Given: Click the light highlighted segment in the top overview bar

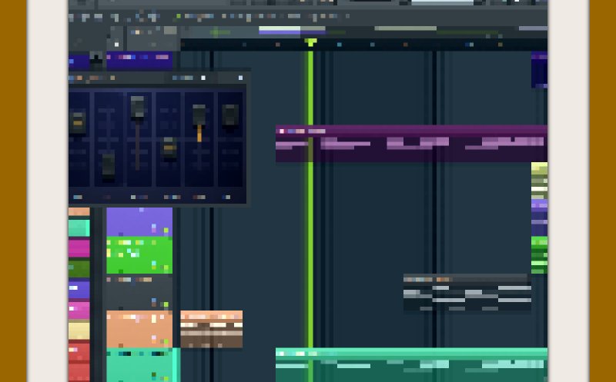Looking at the screenshot, I should tap(280, 28).
